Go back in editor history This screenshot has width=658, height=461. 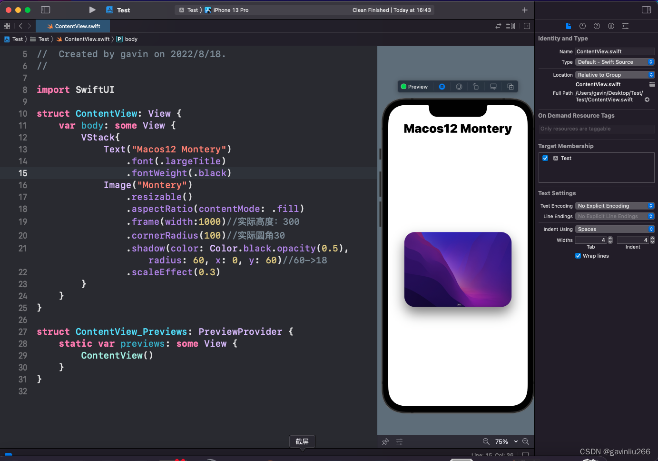tap(20, 26)
